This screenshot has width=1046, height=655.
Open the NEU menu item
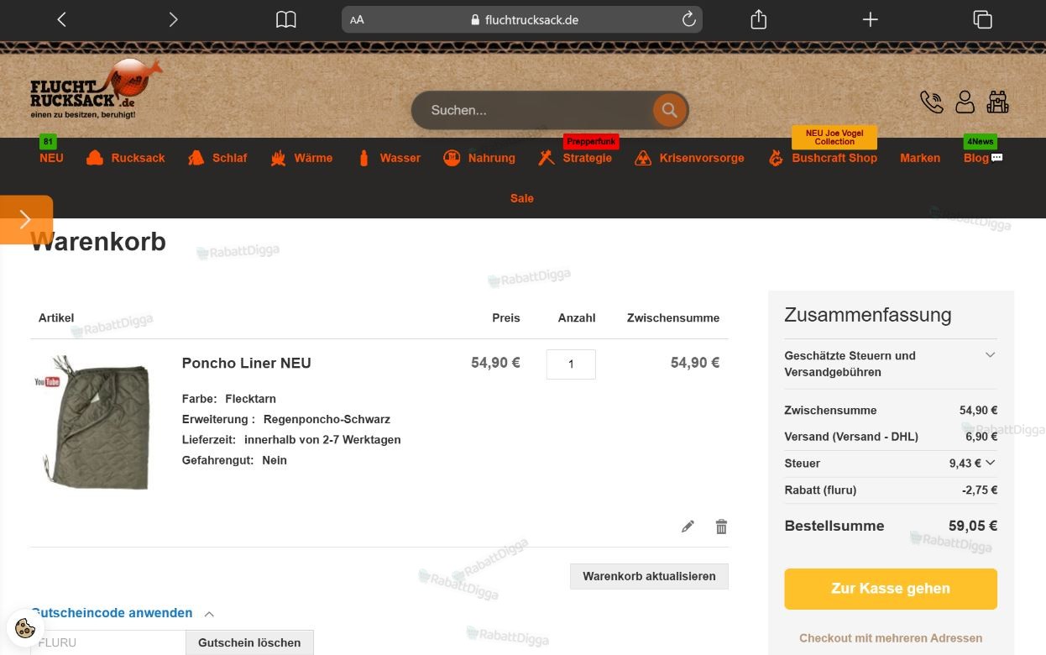[x=51, y=158]
